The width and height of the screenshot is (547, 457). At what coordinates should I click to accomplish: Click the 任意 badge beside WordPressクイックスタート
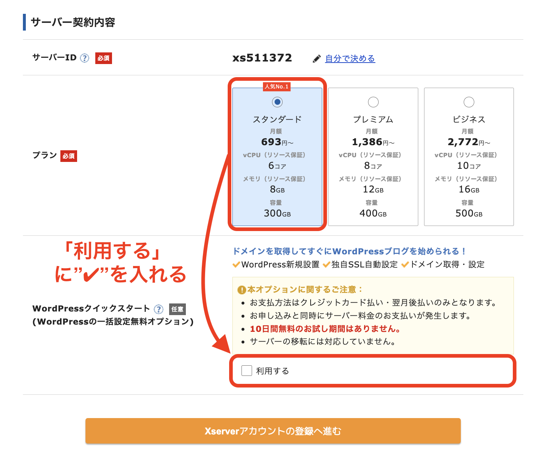tap(177, 309)
